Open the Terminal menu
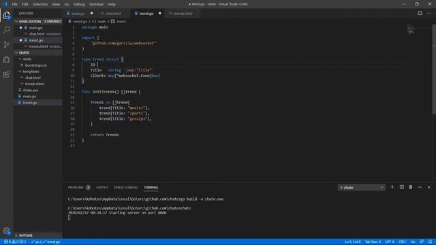The height and width of the screenshot is (245, 436). pos(96,4)
